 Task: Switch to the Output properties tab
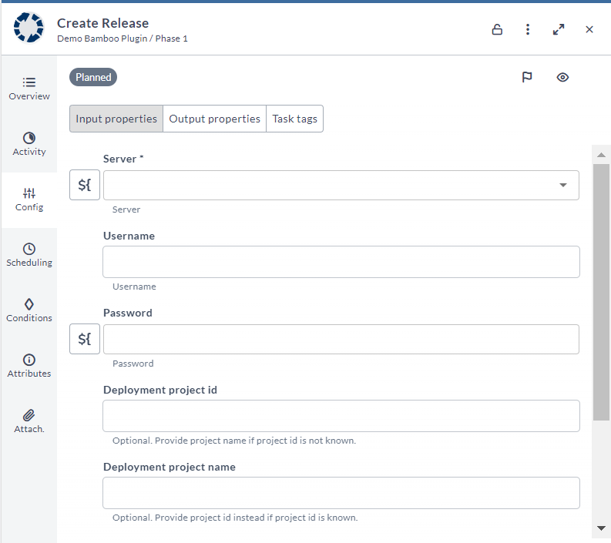click(214, 119)
